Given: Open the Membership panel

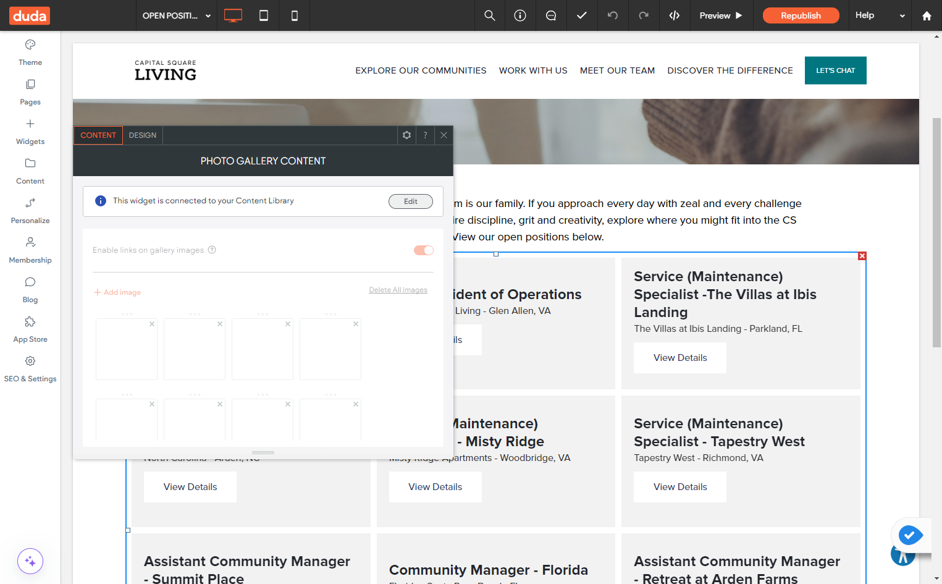Looking at the screenshot, I should click(x=30, y=250).
